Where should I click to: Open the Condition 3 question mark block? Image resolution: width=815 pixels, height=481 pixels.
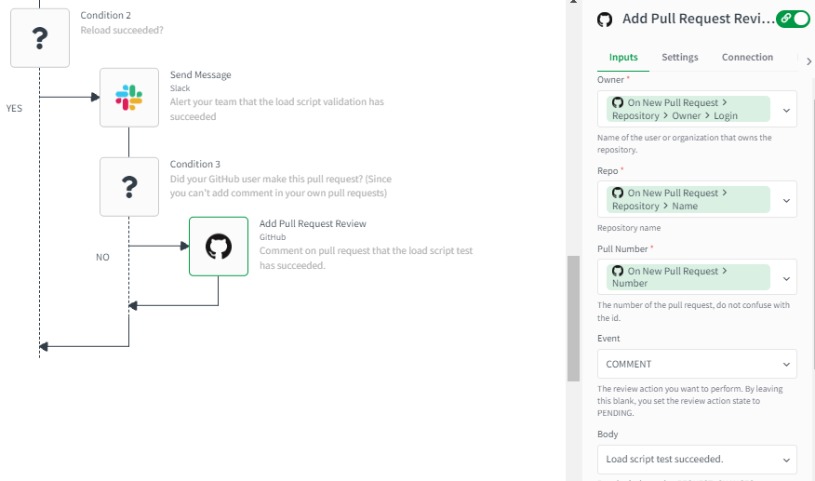pos(129,187)
